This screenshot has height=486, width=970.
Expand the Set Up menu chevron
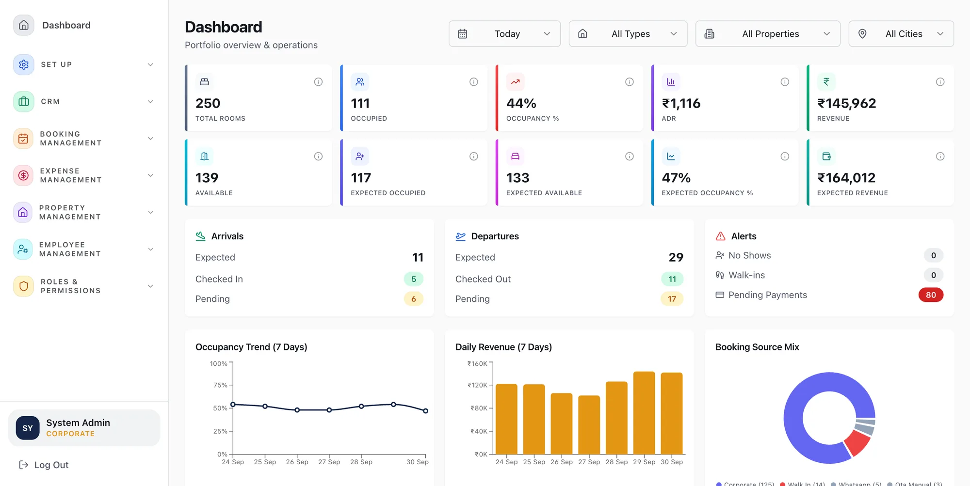pos(150,64)
